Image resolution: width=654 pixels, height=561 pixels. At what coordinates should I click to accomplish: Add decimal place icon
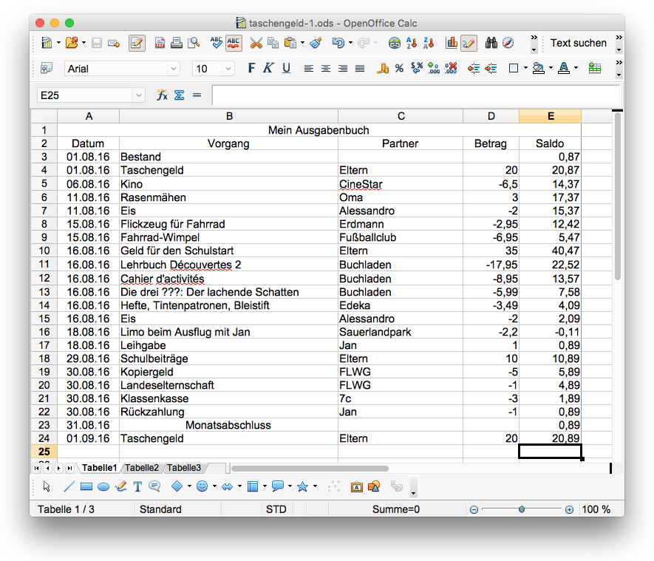(434, 69)
